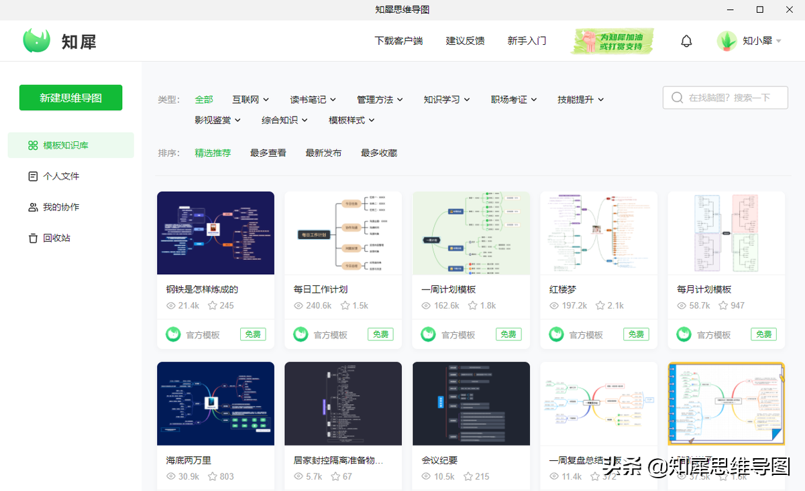Click the star icon on 海底两万里

coord(212,476)
